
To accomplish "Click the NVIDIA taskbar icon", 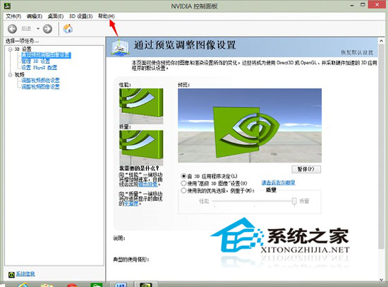I will tap(146, 284).
